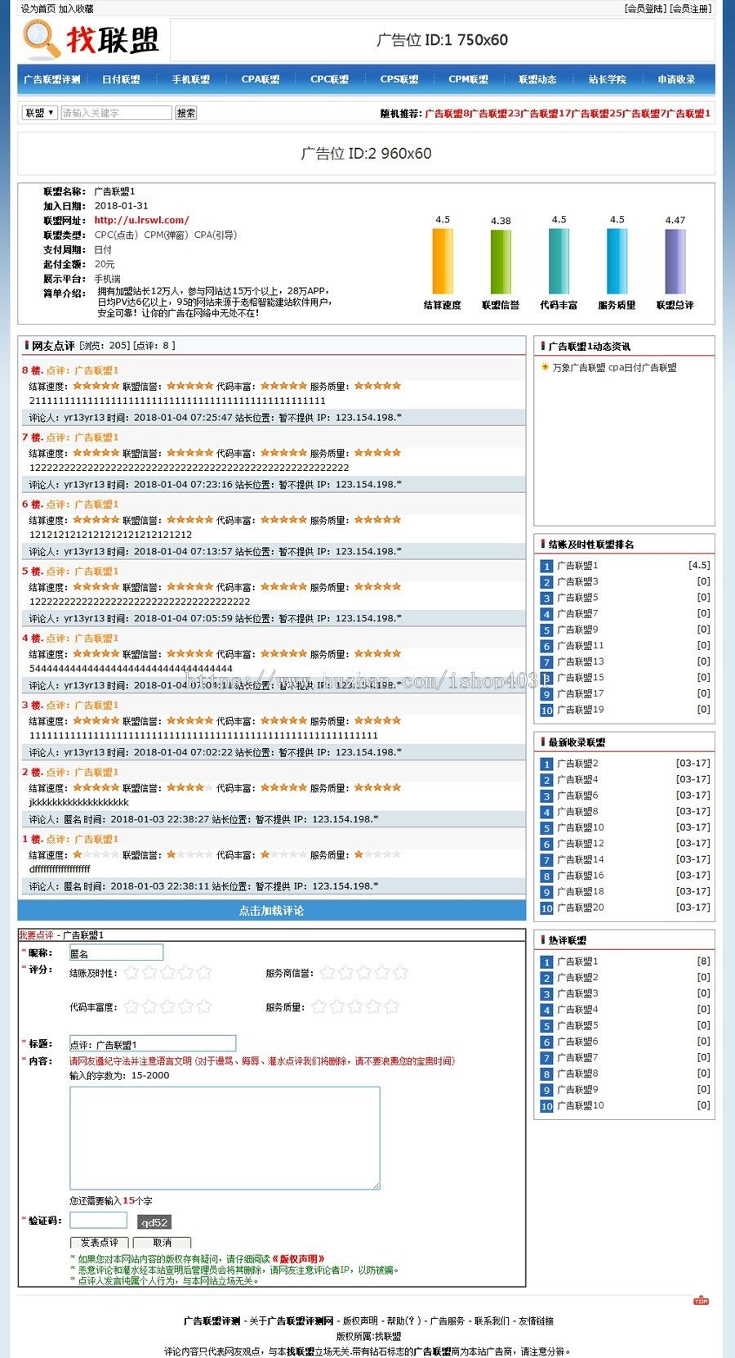
Task: Click the 取消 button in review form
Action: coord(163,1243)
